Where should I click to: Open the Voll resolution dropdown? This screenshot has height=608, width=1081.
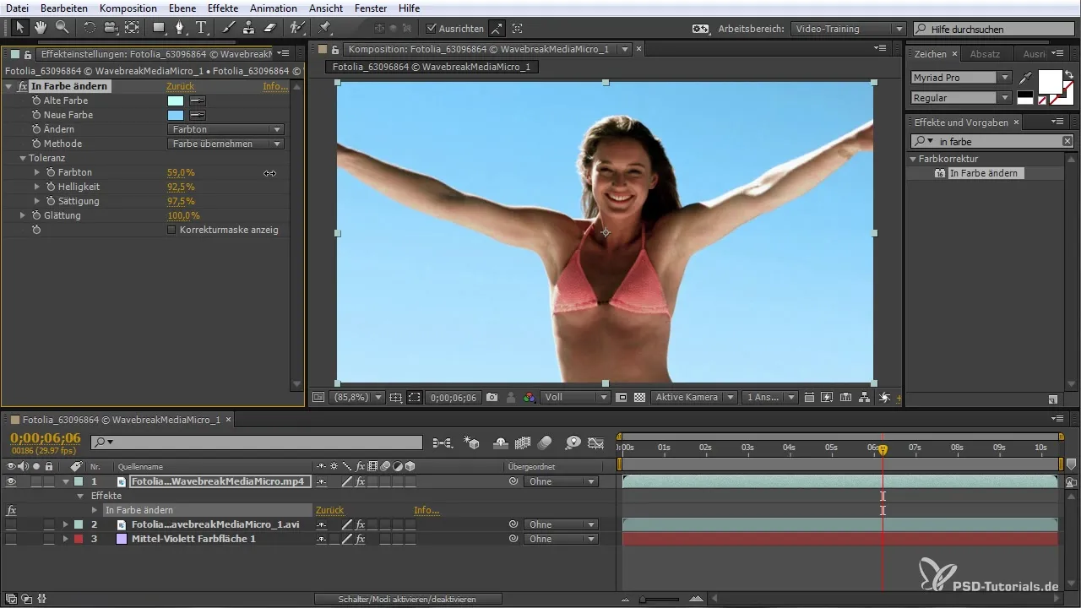point(576,397)
